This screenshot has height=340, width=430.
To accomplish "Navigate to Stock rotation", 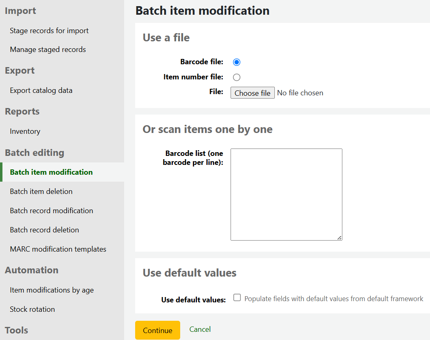I will click(32, 309).
